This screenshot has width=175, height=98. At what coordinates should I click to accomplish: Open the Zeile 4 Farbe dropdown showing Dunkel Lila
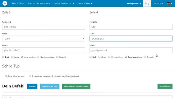(x=131, y=39)
